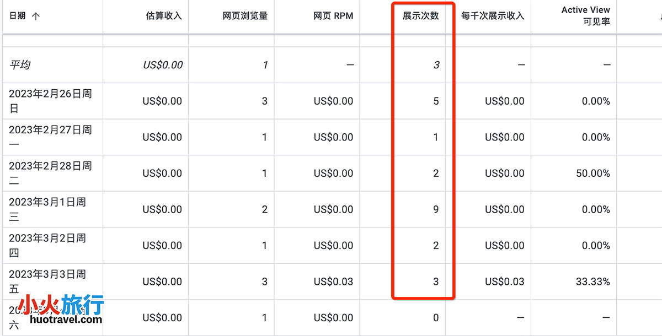Click the Active View 可见率 header
662x336 pixels.
[585, 16]
